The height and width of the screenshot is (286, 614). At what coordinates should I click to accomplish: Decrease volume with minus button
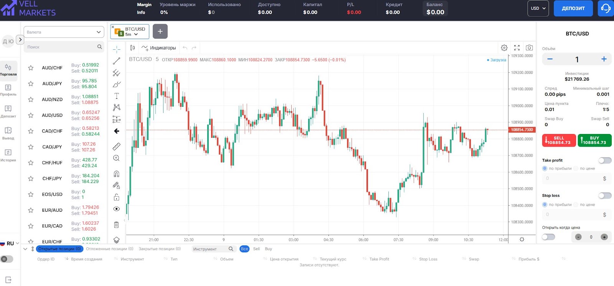tap(550, 59)
